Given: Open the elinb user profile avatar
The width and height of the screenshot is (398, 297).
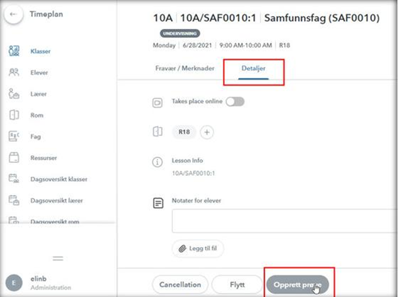Looking at the screenshot, I should (x=14, y=283).
